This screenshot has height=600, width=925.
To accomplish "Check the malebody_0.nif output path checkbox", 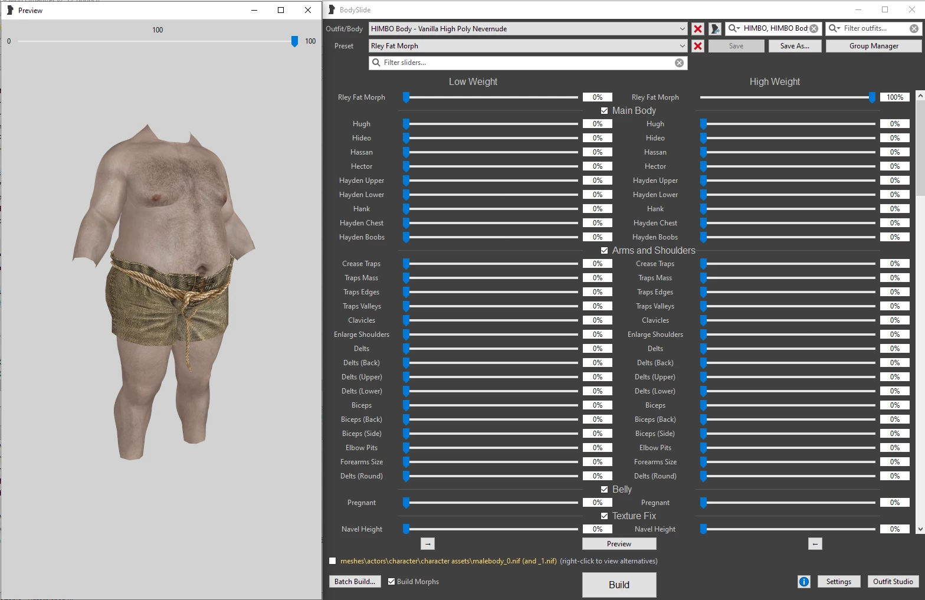I will (x=333, y=561).
